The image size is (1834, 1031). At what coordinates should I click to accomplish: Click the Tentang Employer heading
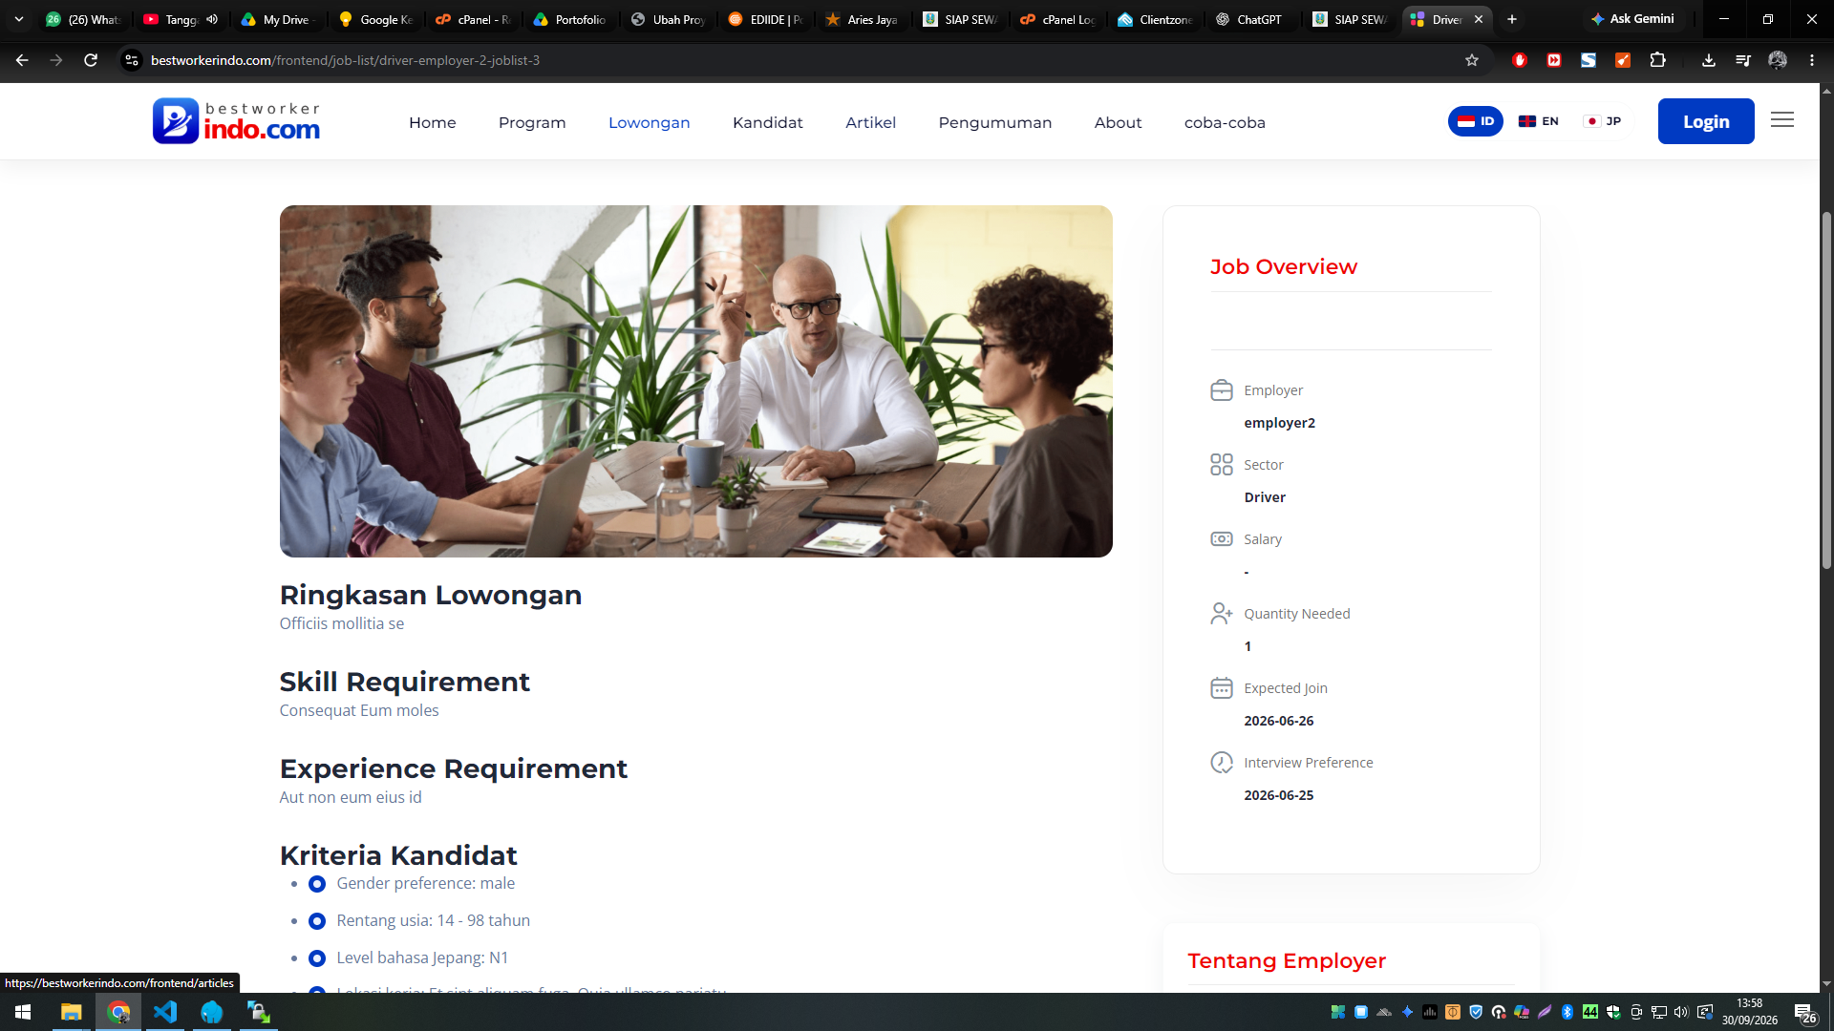pyautogui.click(x=1287, y=961)
